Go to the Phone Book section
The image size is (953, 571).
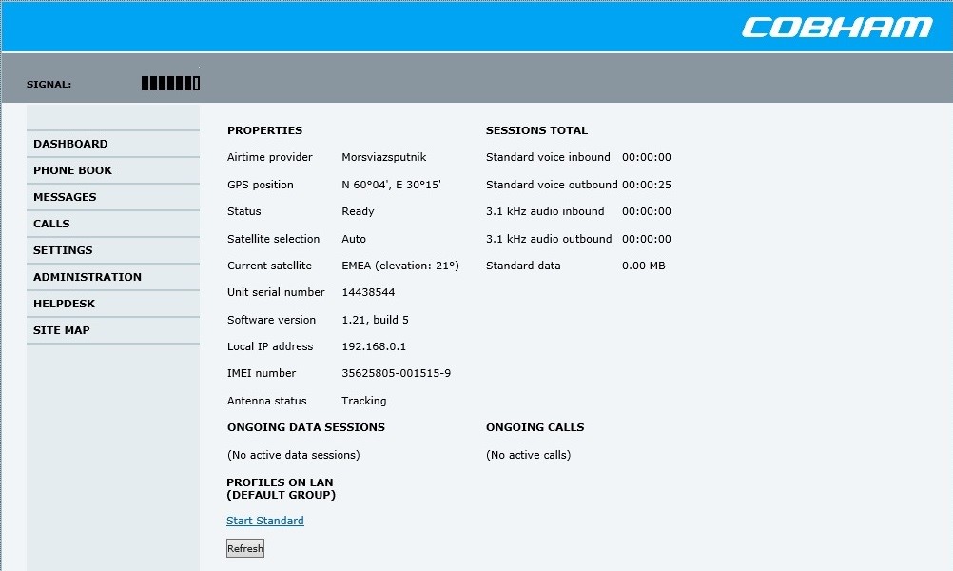(72, 170)
